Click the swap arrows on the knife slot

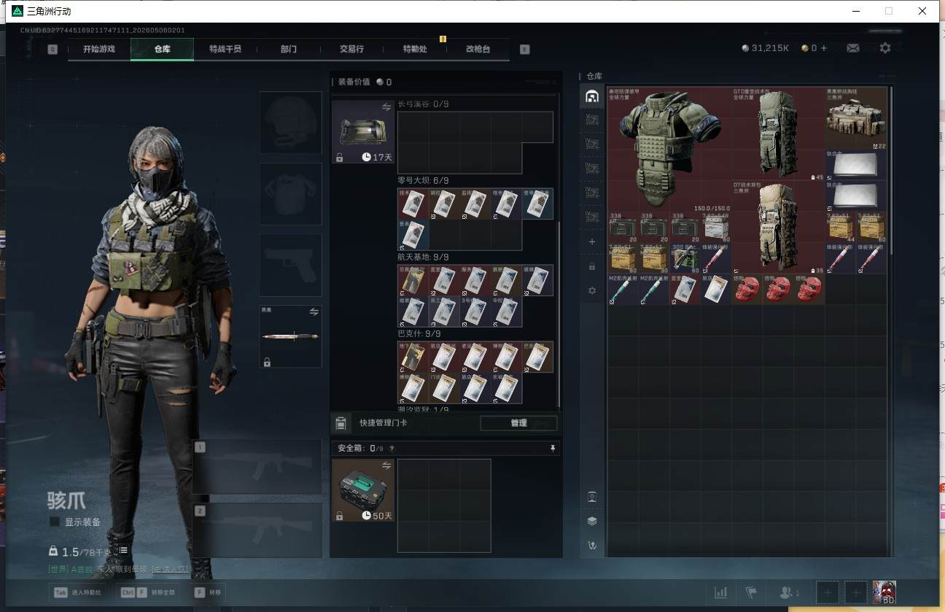click(314, 311)
